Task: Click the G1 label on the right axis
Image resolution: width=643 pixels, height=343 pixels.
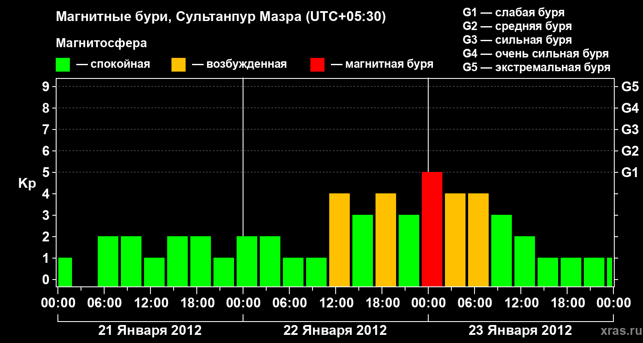Action: click(630, 172)
